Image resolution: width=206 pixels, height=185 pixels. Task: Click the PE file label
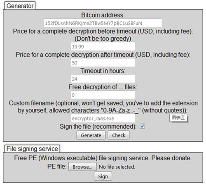57,167
